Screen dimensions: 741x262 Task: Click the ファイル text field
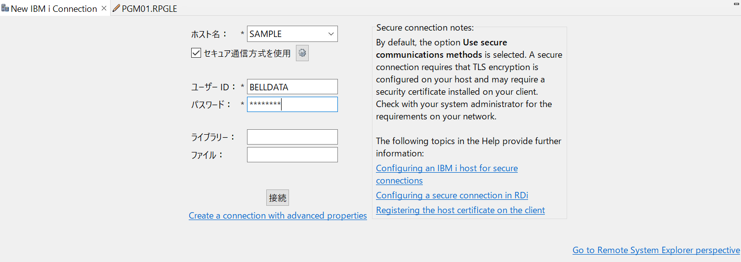point(292,154)
